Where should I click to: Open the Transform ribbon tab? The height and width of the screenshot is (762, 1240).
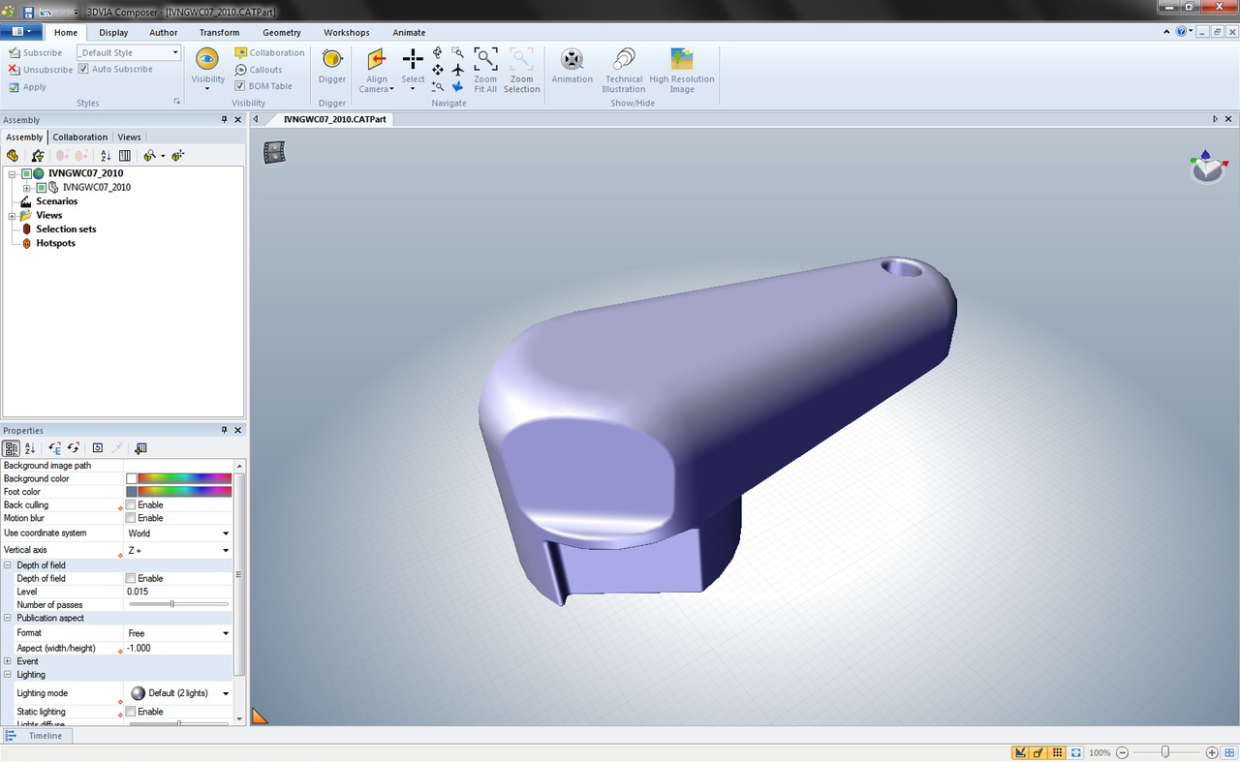pyautogui.click(x=219, y=32)
